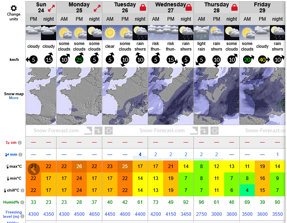The height and width of the screenshot is (223, 287).
Task: Open the Change units gear icon
Action: pos(14,8)
